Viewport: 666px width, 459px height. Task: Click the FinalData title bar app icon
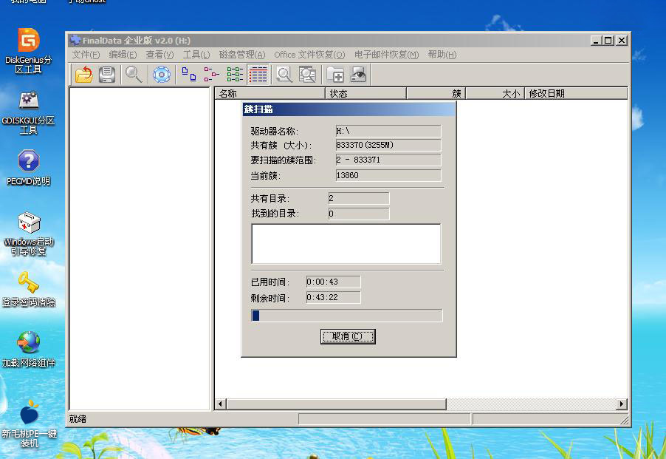tap(75, 41)
